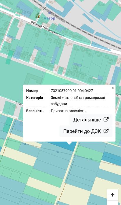Click Перейти до ДЗК button
121x205 pixels.
[86, 131]
